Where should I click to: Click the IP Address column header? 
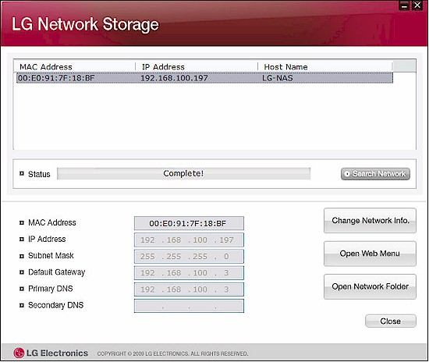point(197,67)
